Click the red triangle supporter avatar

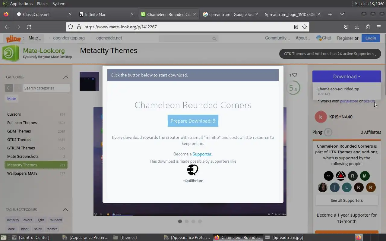click(341, 176)
